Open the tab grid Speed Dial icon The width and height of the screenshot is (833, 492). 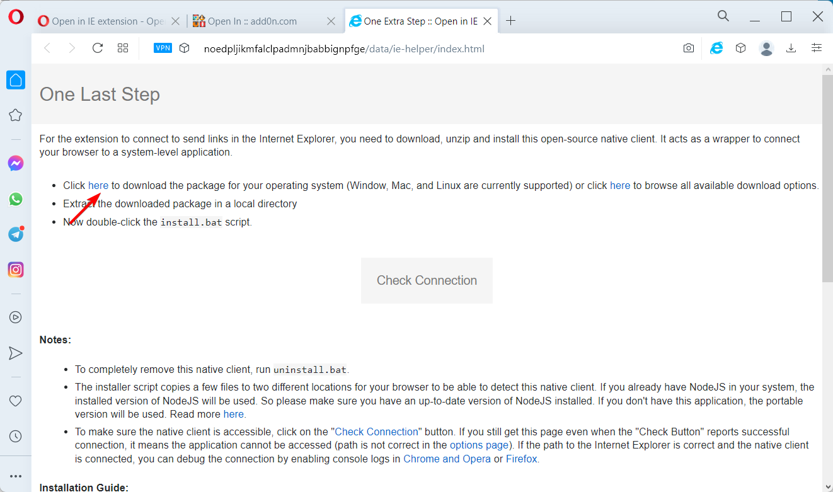click(x=123, y=48)
